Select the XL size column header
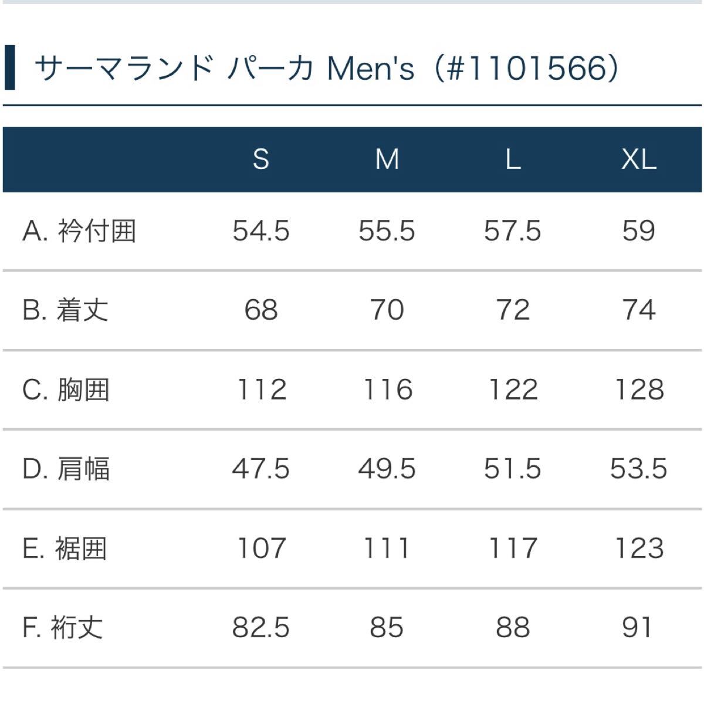 [638, 160]
